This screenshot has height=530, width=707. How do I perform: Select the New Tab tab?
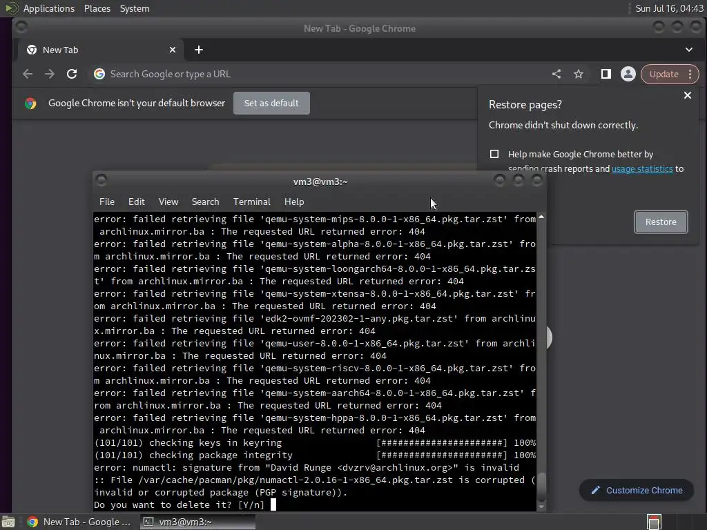pos(101,50)
